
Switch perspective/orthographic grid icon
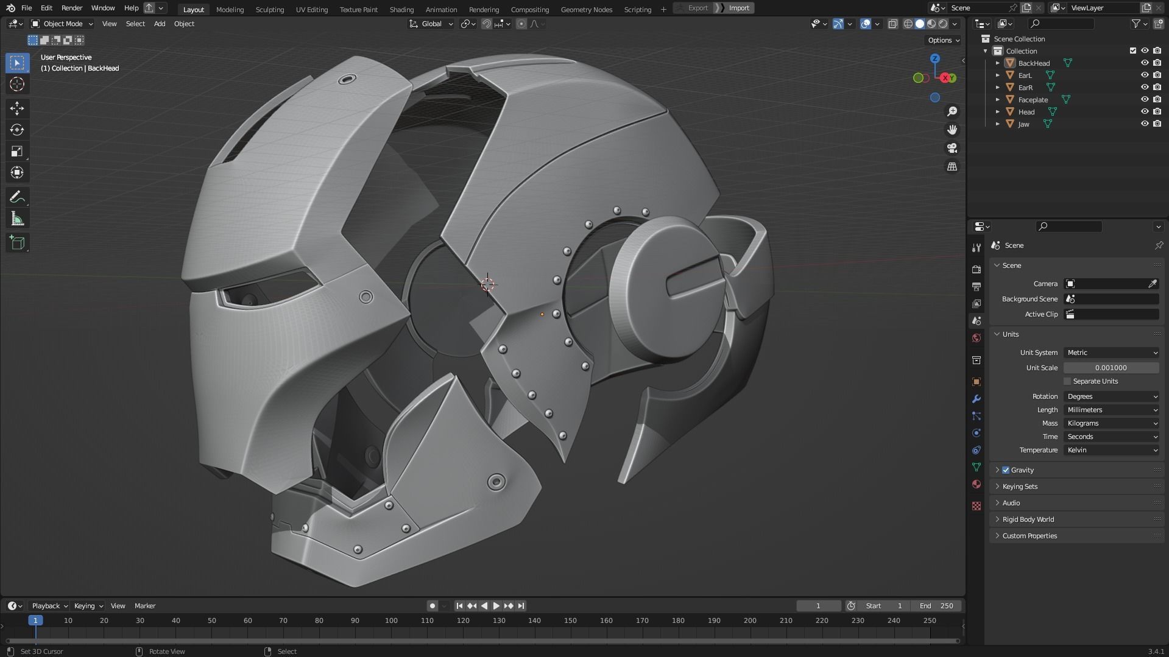(952, 166)
